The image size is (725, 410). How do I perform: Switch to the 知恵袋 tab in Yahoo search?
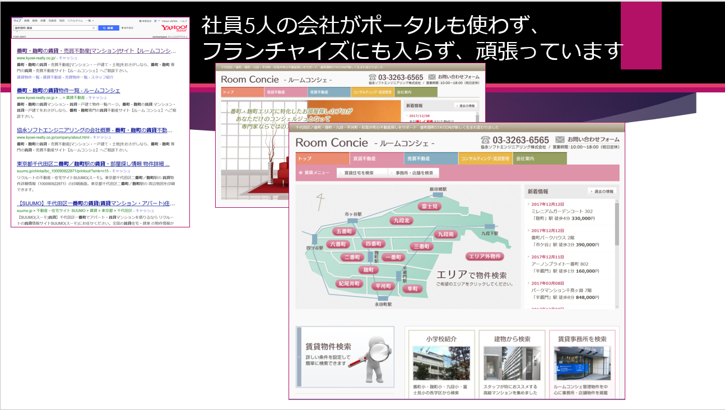52,20
